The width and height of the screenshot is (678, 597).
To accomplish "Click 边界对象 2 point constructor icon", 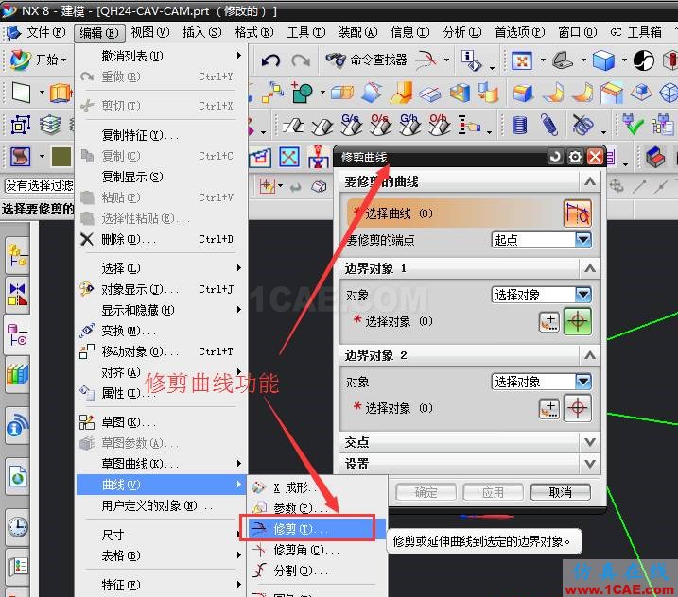I will tap(549, 409).
